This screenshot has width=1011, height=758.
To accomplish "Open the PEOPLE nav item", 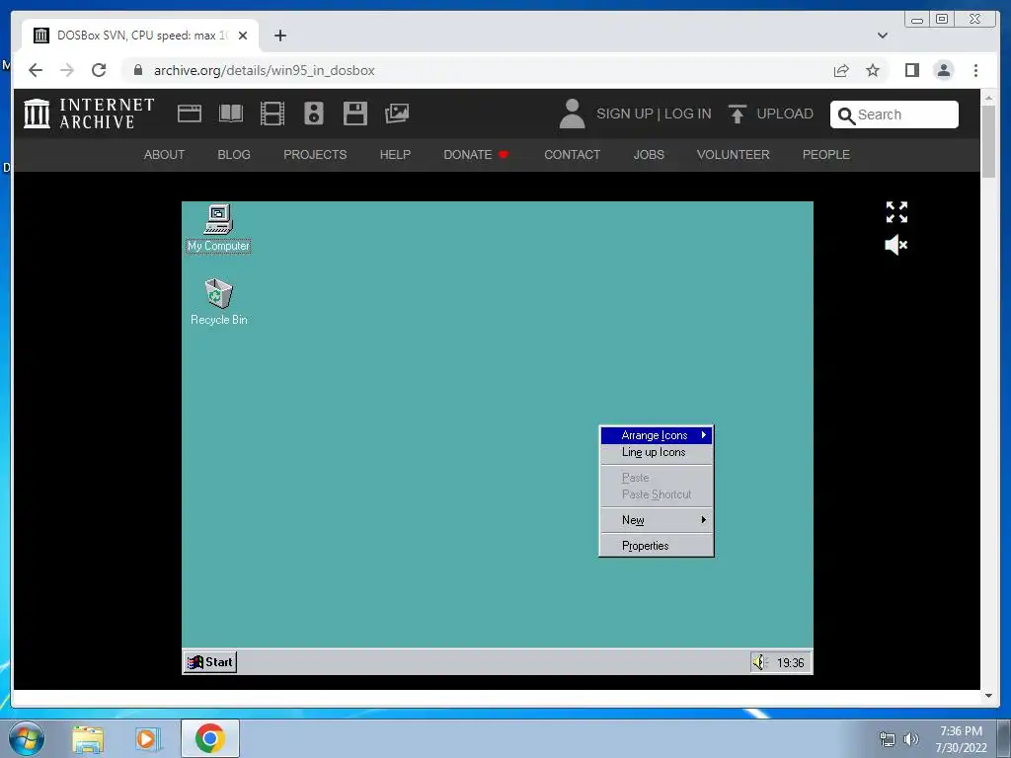I will (826, 155).
